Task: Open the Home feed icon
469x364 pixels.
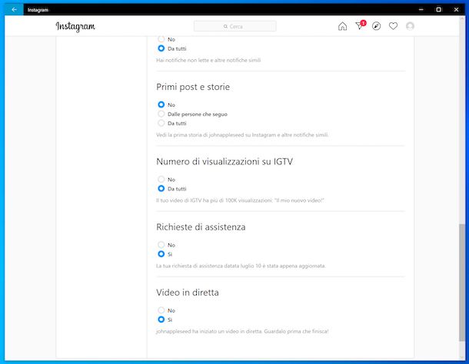Action: [x=342, y=26]
